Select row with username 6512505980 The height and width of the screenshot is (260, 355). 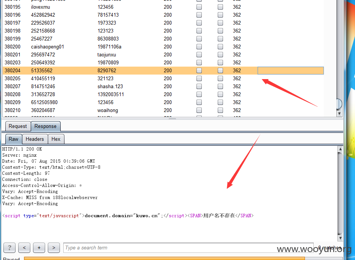click(44, 102)
